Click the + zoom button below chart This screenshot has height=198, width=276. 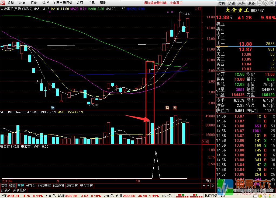click(x=204, y=186)
